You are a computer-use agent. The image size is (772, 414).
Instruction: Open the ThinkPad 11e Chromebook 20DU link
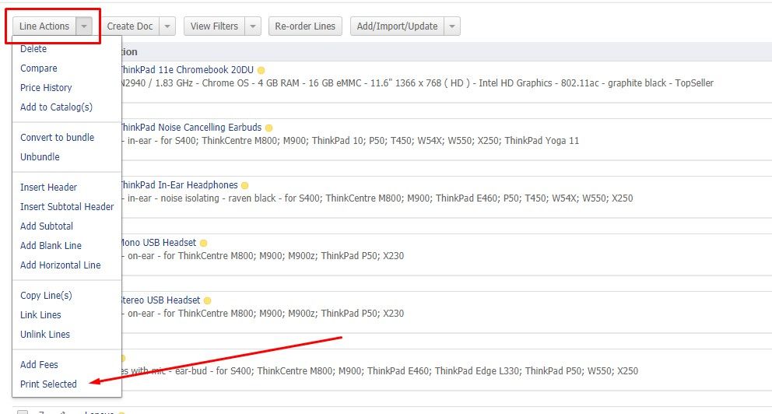187,70
